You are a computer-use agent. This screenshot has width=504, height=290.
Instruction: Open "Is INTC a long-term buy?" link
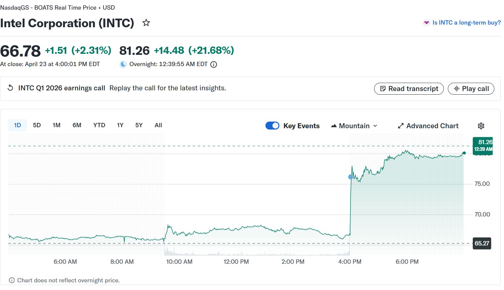point(466,23)
